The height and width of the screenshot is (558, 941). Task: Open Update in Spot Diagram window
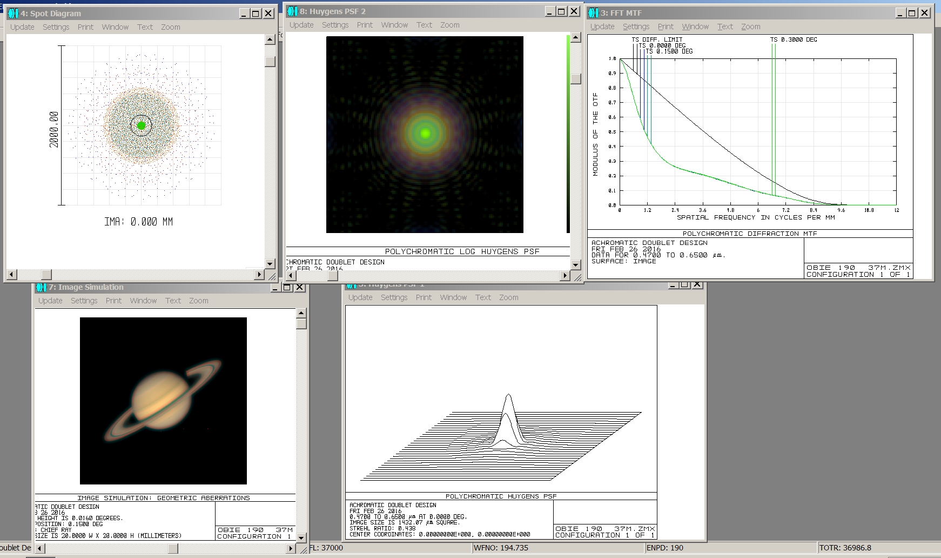22,27
